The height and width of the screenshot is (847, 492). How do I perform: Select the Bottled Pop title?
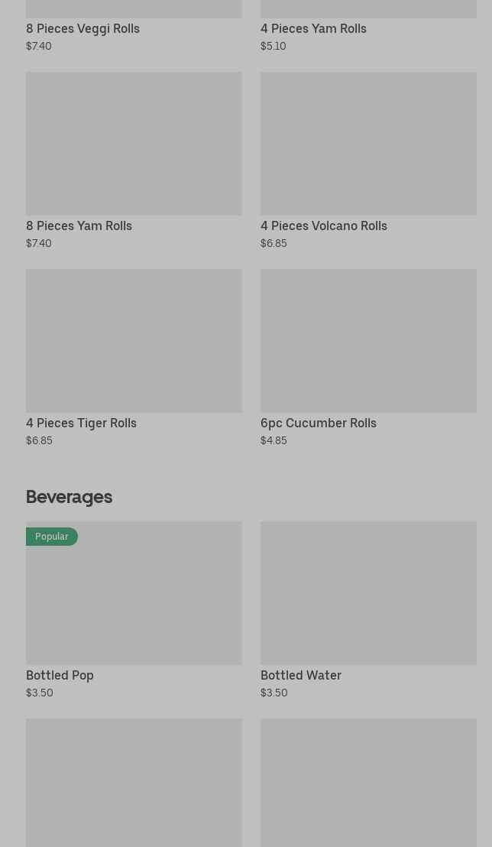coord(60,675)
